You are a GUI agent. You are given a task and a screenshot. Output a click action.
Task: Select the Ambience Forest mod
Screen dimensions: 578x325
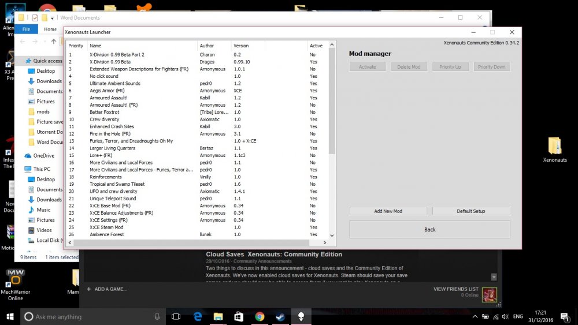pyautogui.click(x=197, y=234)
